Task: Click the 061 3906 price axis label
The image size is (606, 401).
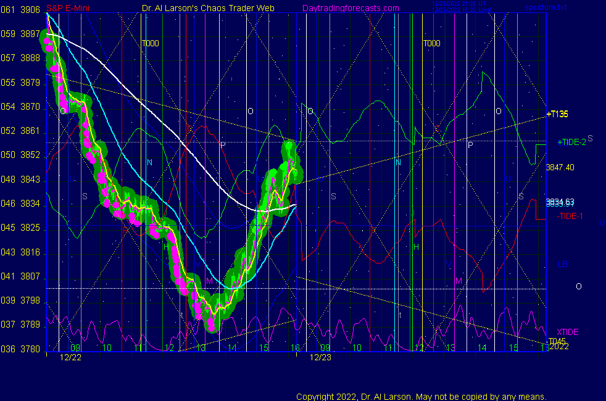Action: tap(20, 10)
